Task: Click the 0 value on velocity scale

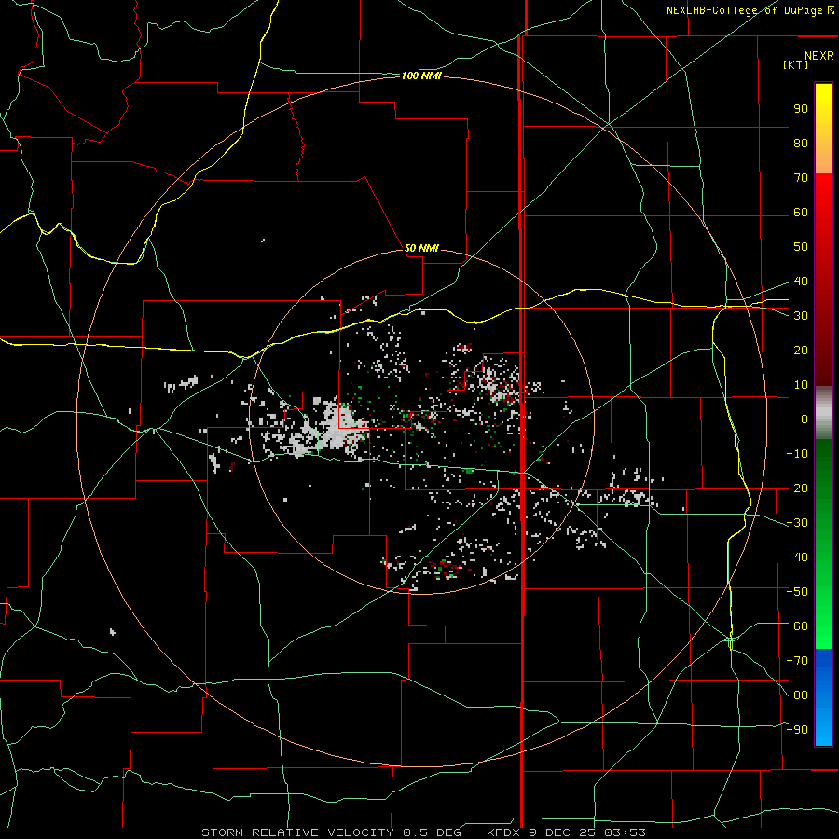Action: click(805, 419)
